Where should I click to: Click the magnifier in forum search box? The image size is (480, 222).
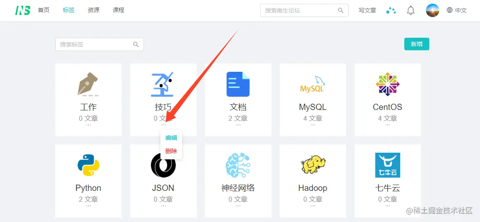(341, 10)
